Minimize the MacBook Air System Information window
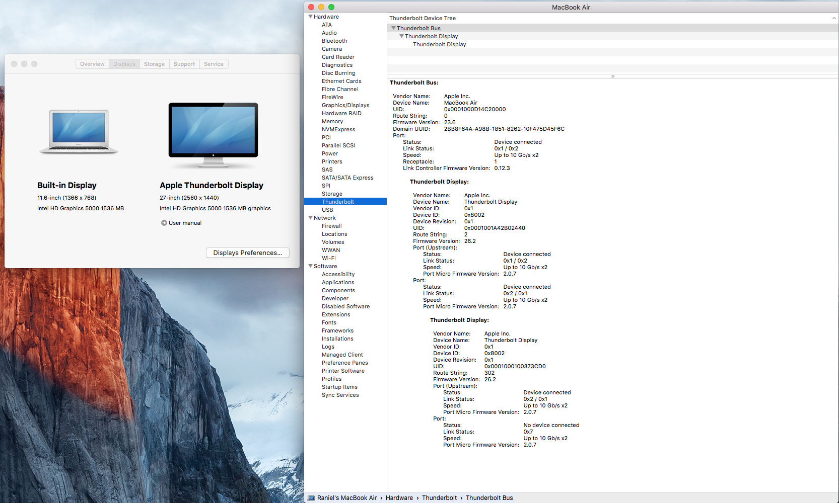 [x=321, y=7]
